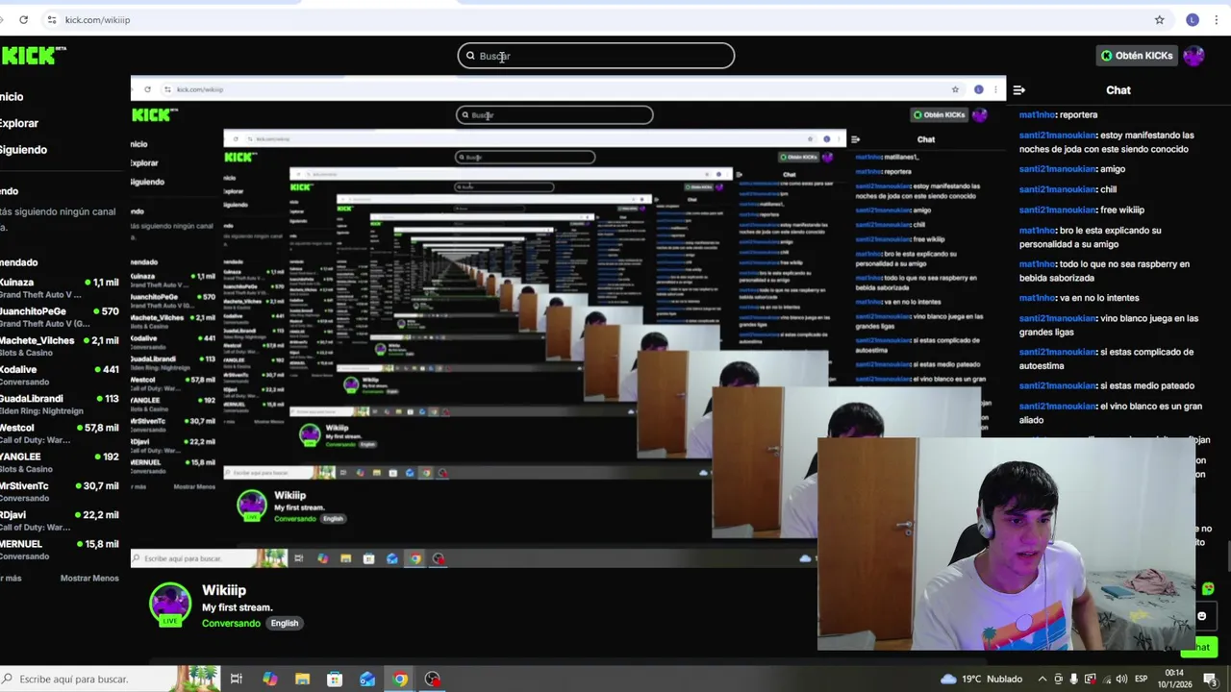Click santi21manoukian username beside 'si estas medio pateado'
This screenshot has width=1231, height=692.
(1058, 385)
